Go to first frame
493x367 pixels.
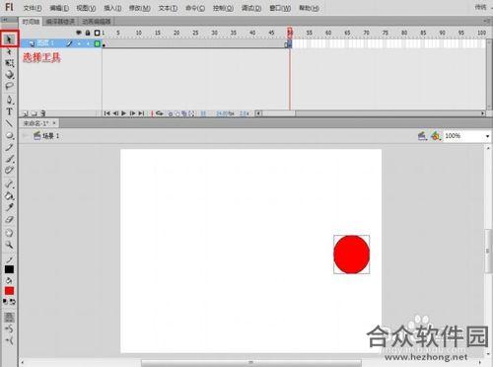point(106,113)
